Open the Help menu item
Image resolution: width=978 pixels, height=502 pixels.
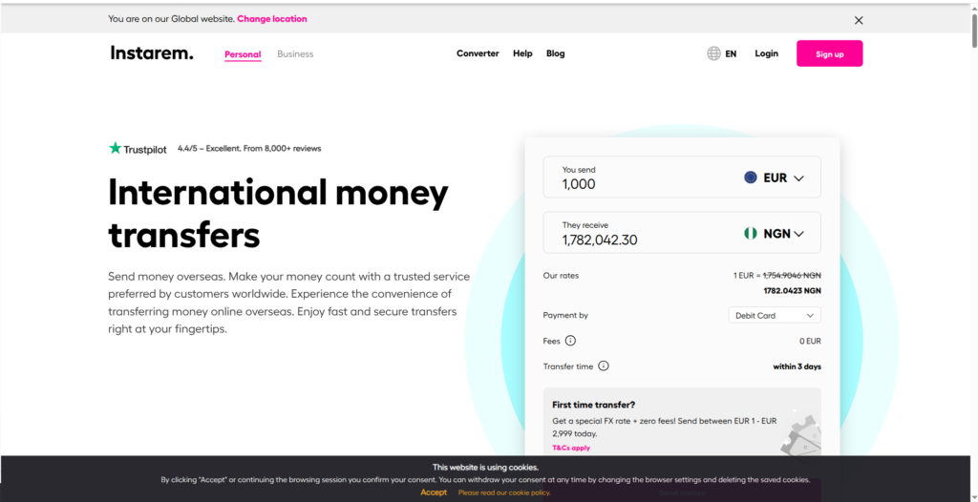(x=522, y=53)
